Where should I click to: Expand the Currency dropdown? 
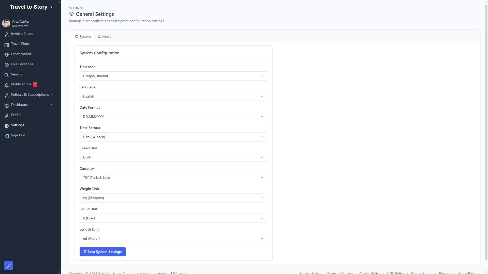(173, 178)
